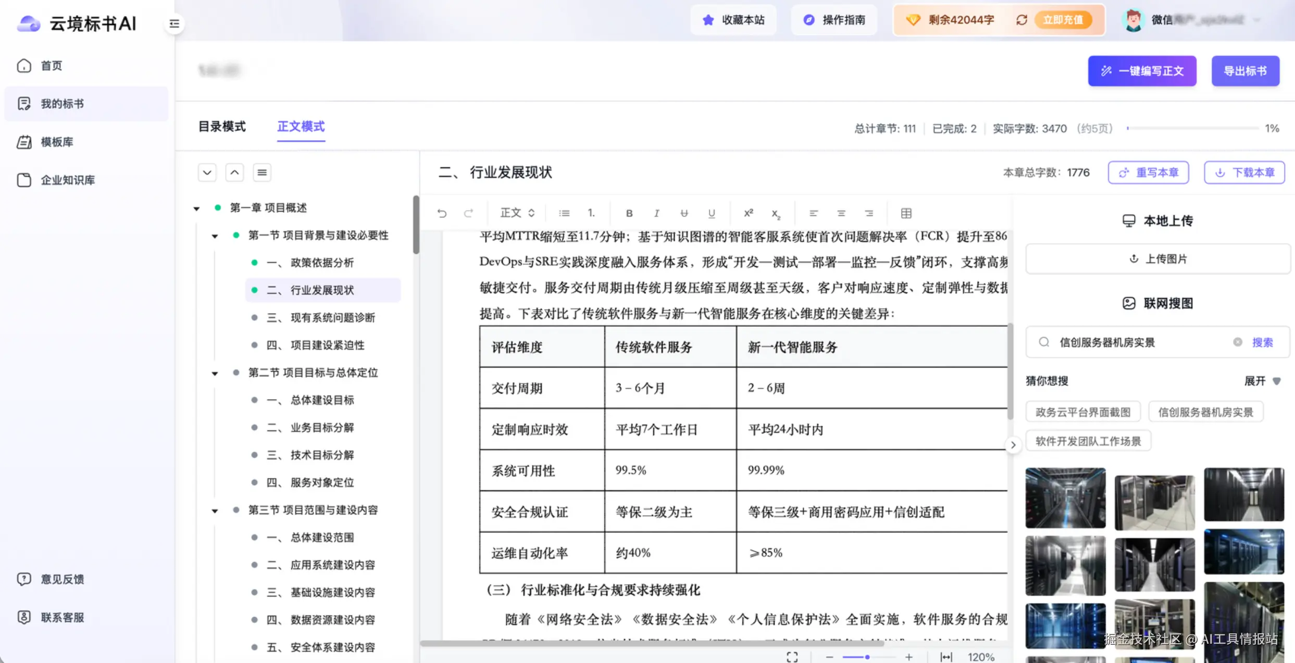The width and height of the screenshot is (1295, 663).
Task: Enter fullscreen using the bottom icon
Action: pos(792,657)
